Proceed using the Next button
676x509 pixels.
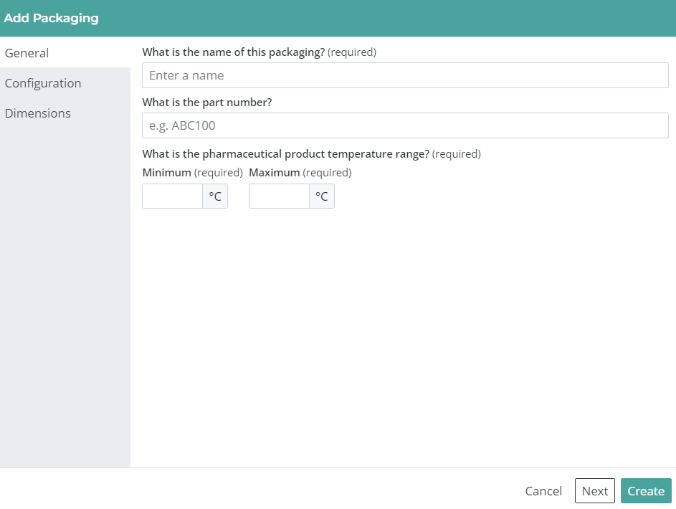pos(594,491)
